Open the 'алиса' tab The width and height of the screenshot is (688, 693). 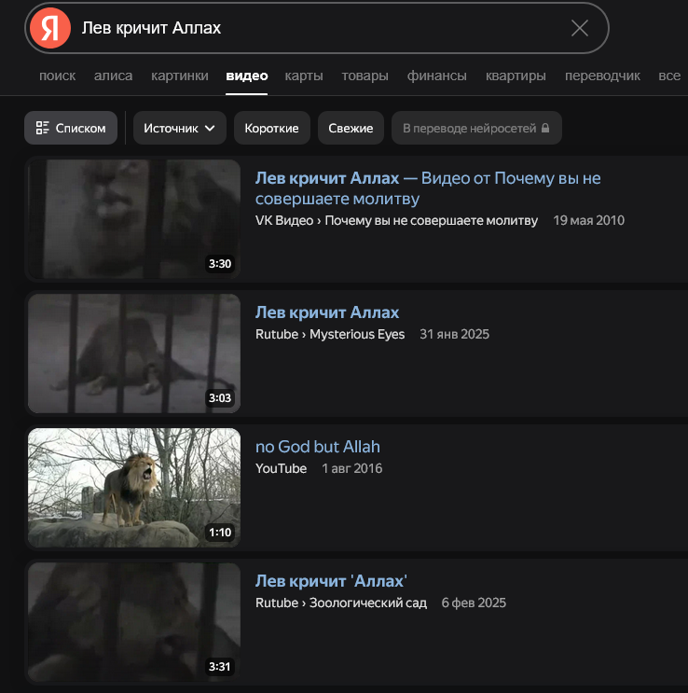(113, 76)
